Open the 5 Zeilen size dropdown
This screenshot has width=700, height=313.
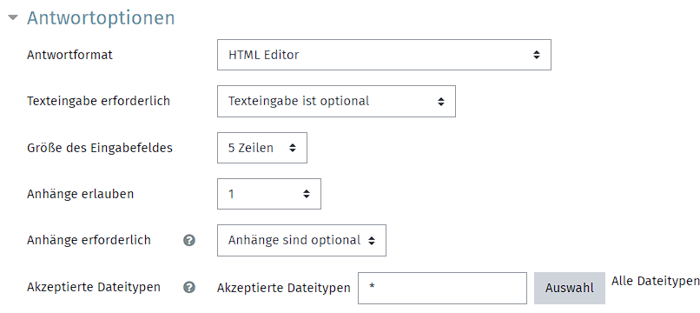click(x=262, y=148)
